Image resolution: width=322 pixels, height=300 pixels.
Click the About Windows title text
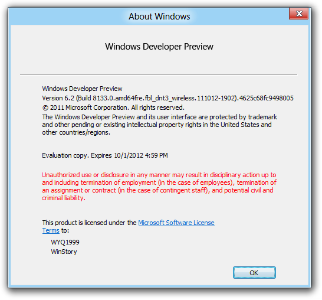(159, 17)
